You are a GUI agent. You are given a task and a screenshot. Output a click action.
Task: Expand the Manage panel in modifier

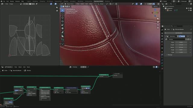coord(170,55)
